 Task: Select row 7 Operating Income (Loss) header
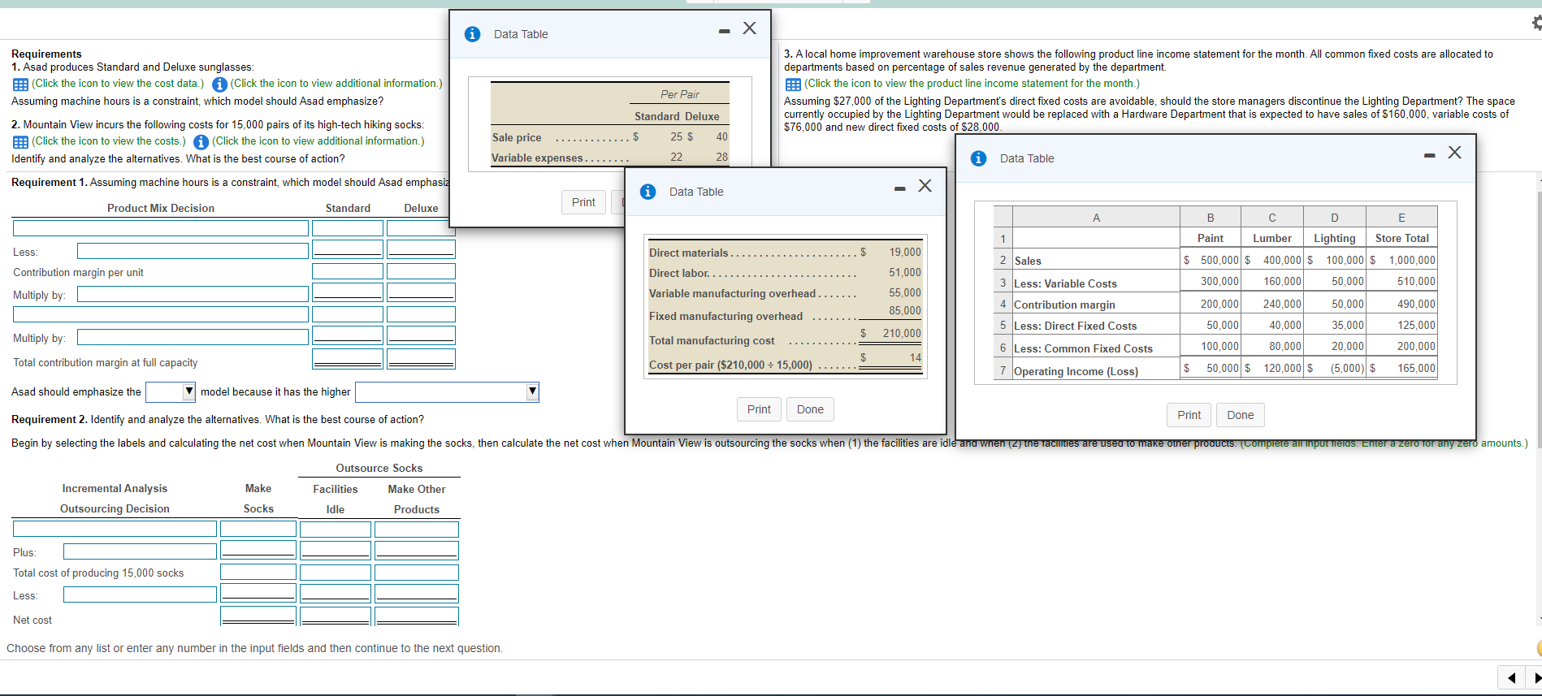click(x=1003, y=370)
